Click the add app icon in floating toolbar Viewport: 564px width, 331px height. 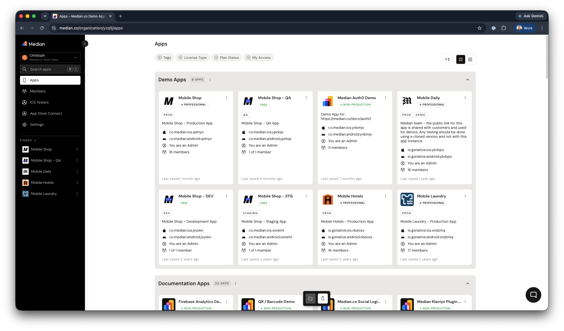pos(323,299)
